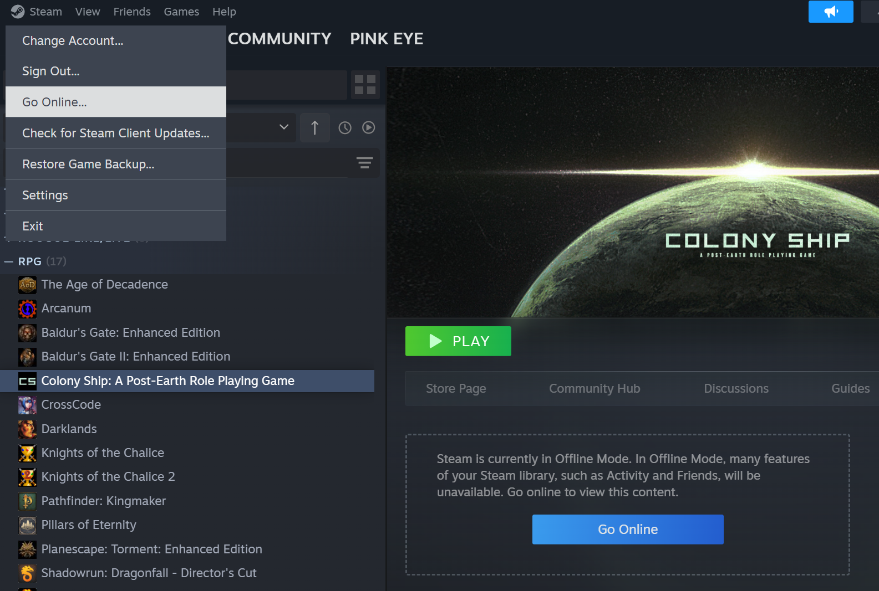
Task: Click the Steam logo icon in menu bar
Action: coord(17,12)
